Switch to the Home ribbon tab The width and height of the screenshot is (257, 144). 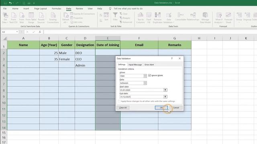click(15, 8)
